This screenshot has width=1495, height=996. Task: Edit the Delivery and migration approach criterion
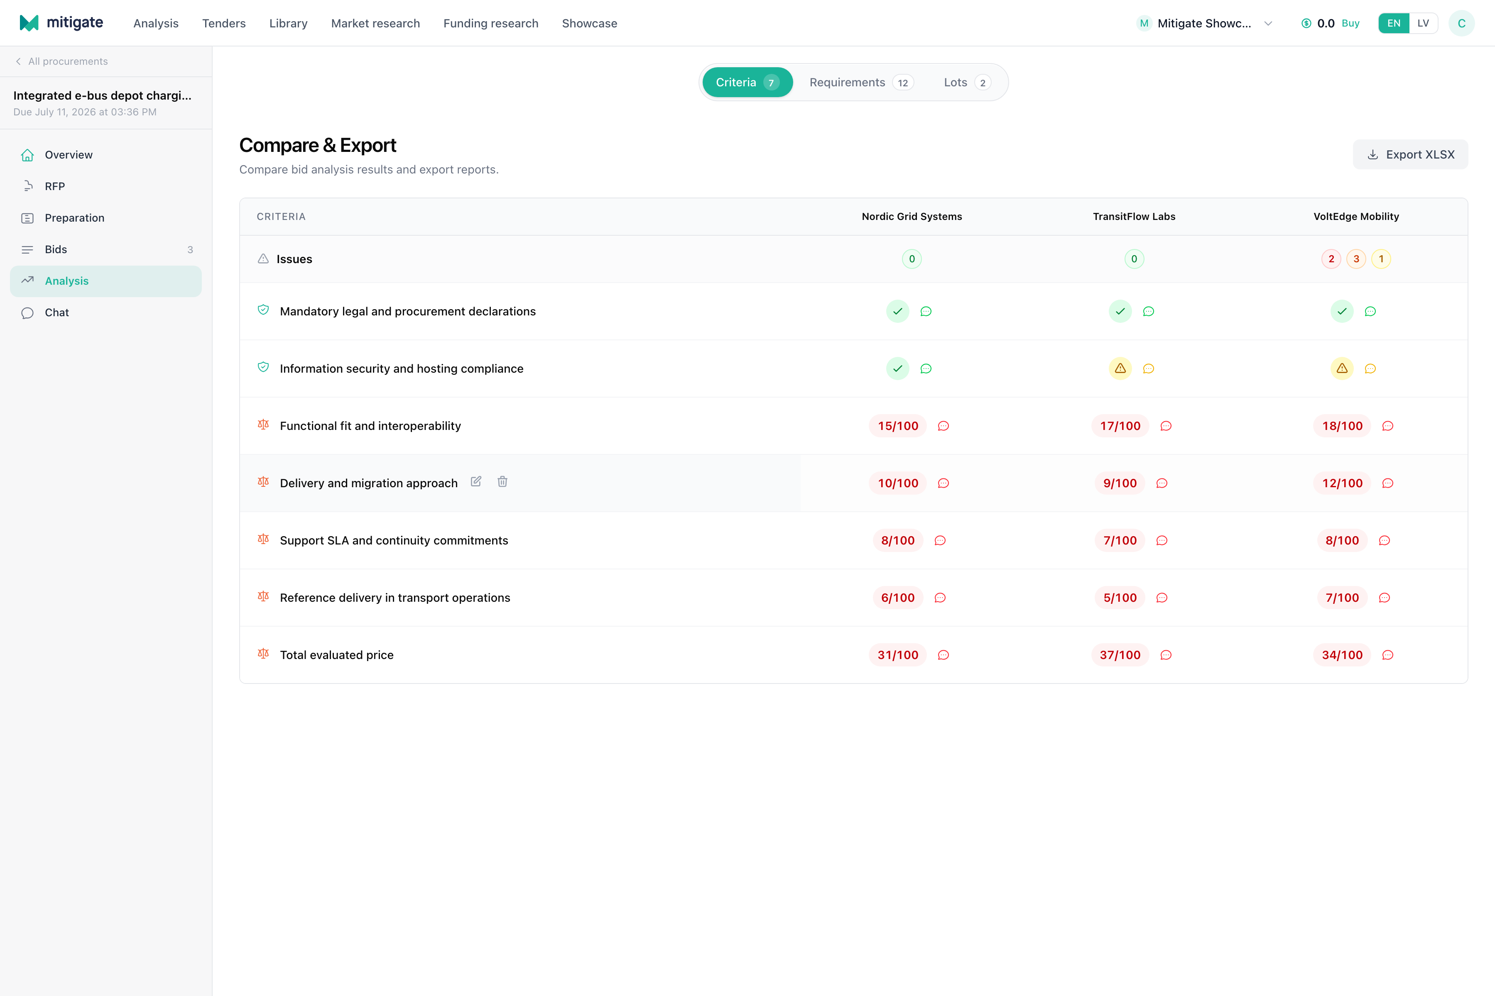point(475,481)
